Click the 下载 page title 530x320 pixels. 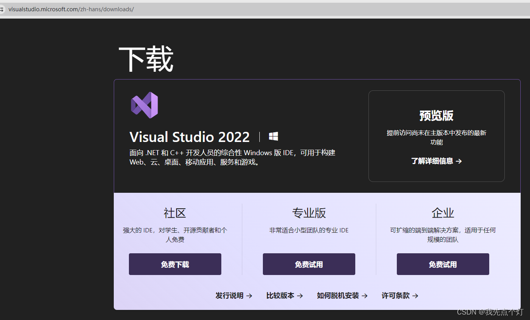click(x=145, y=58)
